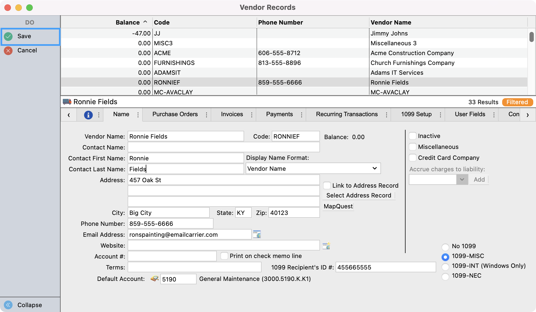536x312 pixels.
Task: Open the 1099 Setup tab
Action: [416, 114]
